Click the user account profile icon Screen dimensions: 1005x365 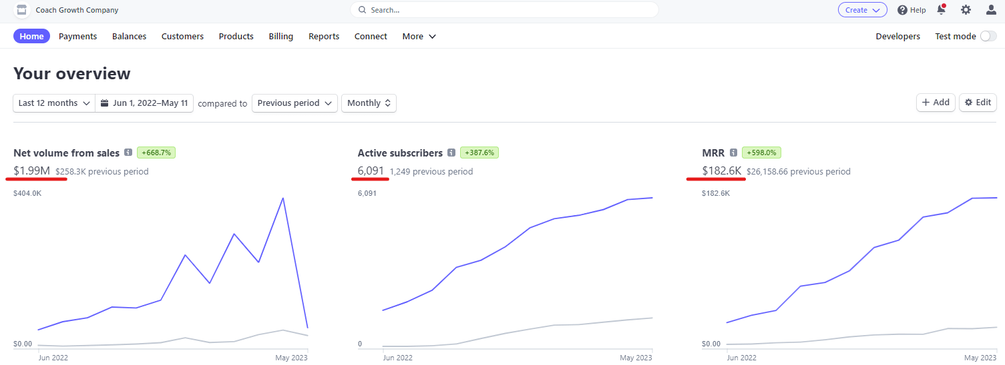click(991, 10)
